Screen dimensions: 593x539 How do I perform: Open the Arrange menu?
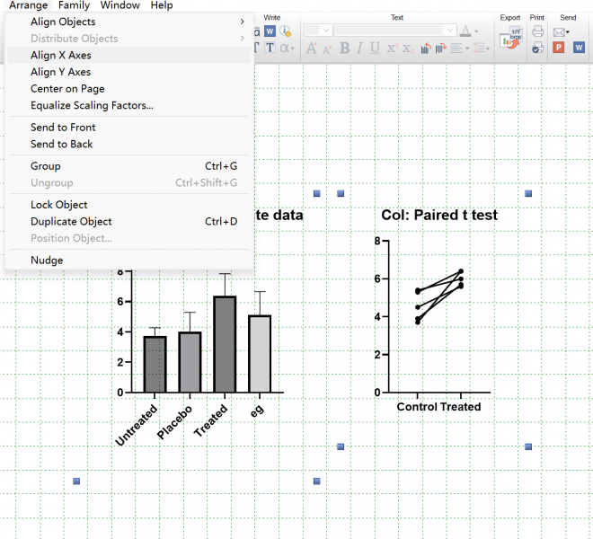click(29, 5)
